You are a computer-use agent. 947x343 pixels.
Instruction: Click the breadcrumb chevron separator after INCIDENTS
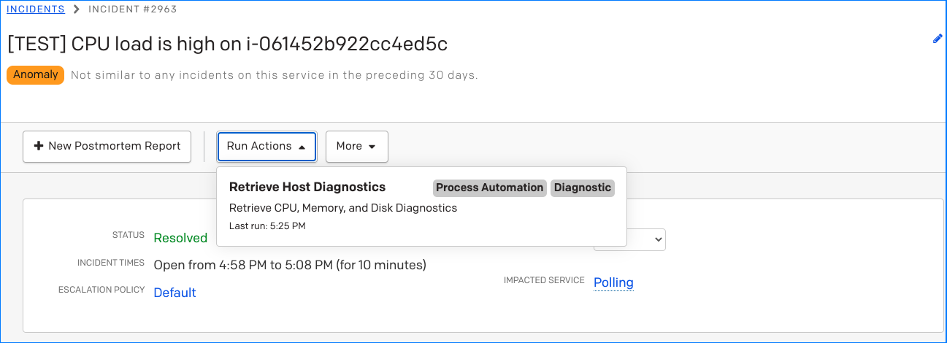(x=76, y=9)
